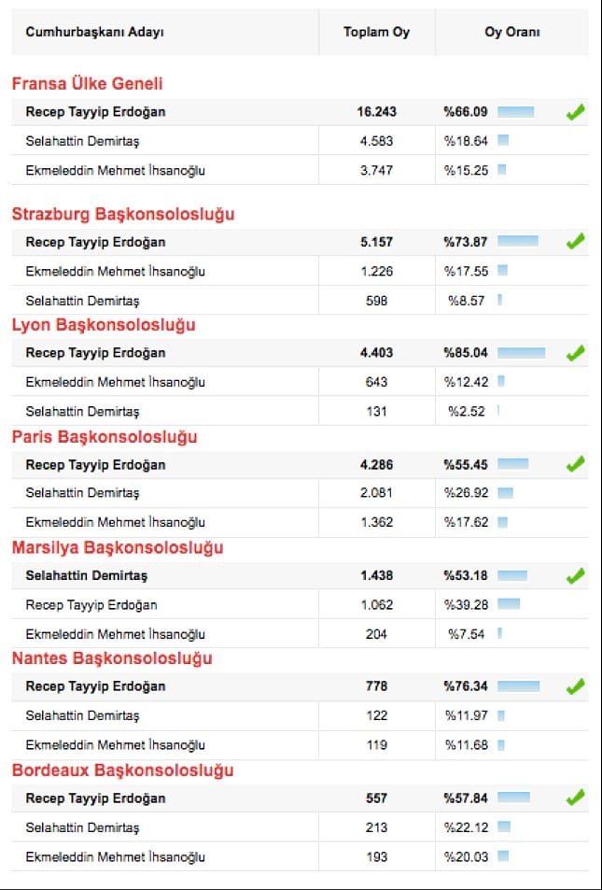Click the green checkmark beside Fransa Ülke Geneli winner

(x=575, y=113)
